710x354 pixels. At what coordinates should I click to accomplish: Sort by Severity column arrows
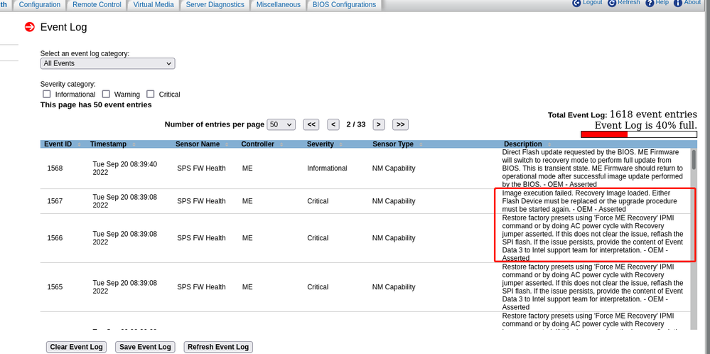(340, 144)
